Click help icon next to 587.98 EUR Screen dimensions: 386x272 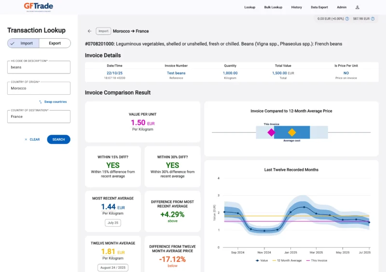click(x=372, y=19)
